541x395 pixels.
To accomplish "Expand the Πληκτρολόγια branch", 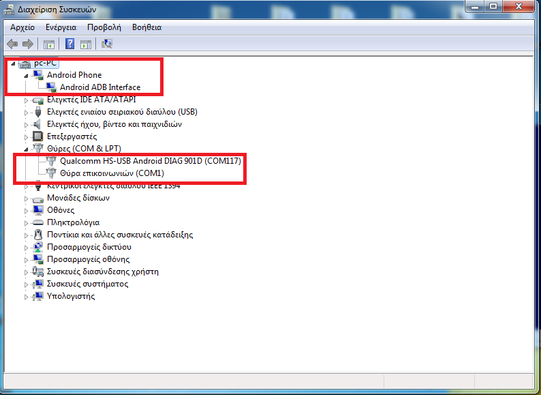I will [26, 223].
